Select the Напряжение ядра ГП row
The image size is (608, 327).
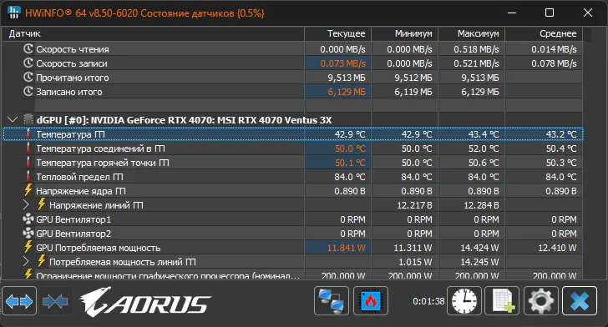point(293,191)
